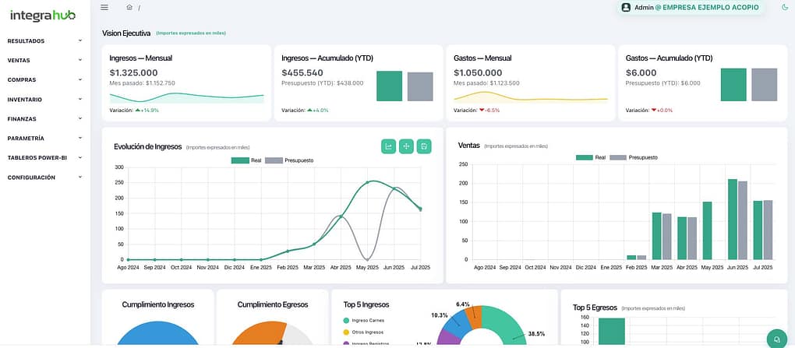
Task: Click the hamburger menu icon
Action: pos(104,8)
